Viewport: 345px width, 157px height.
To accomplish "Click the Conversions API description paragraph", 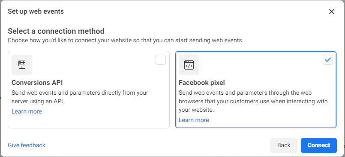I will pos(80,97).
